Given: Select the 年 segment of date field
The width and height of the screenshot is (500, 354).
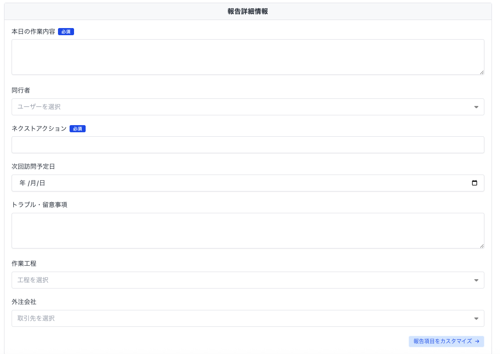Looking at the screenshot, I should [22, 183].
